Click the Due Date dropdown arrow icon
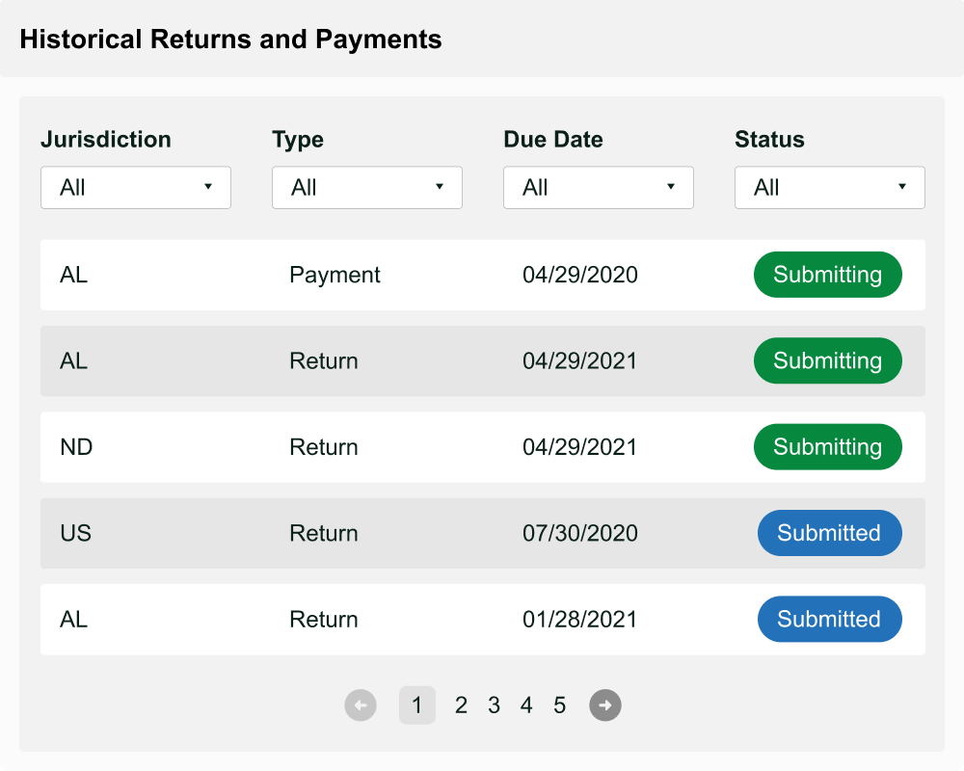This screenshot has height=771, width=964. pos(671,187)
